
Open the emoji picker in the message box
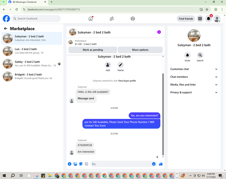154,164
